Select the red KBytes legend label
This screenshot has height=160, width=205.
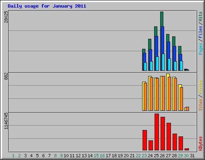[x=200, y=144]
